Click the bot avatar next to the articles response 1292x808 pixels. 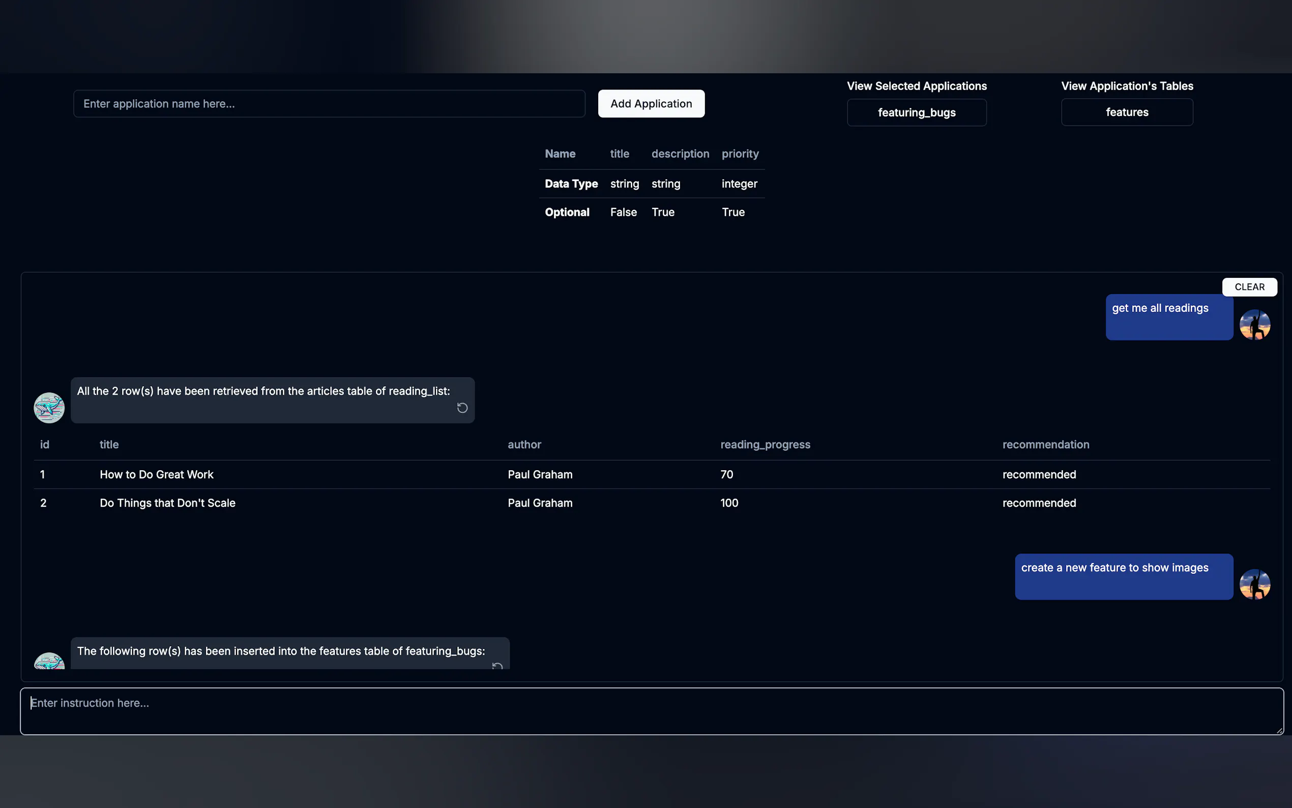click(x=49, y=408)
